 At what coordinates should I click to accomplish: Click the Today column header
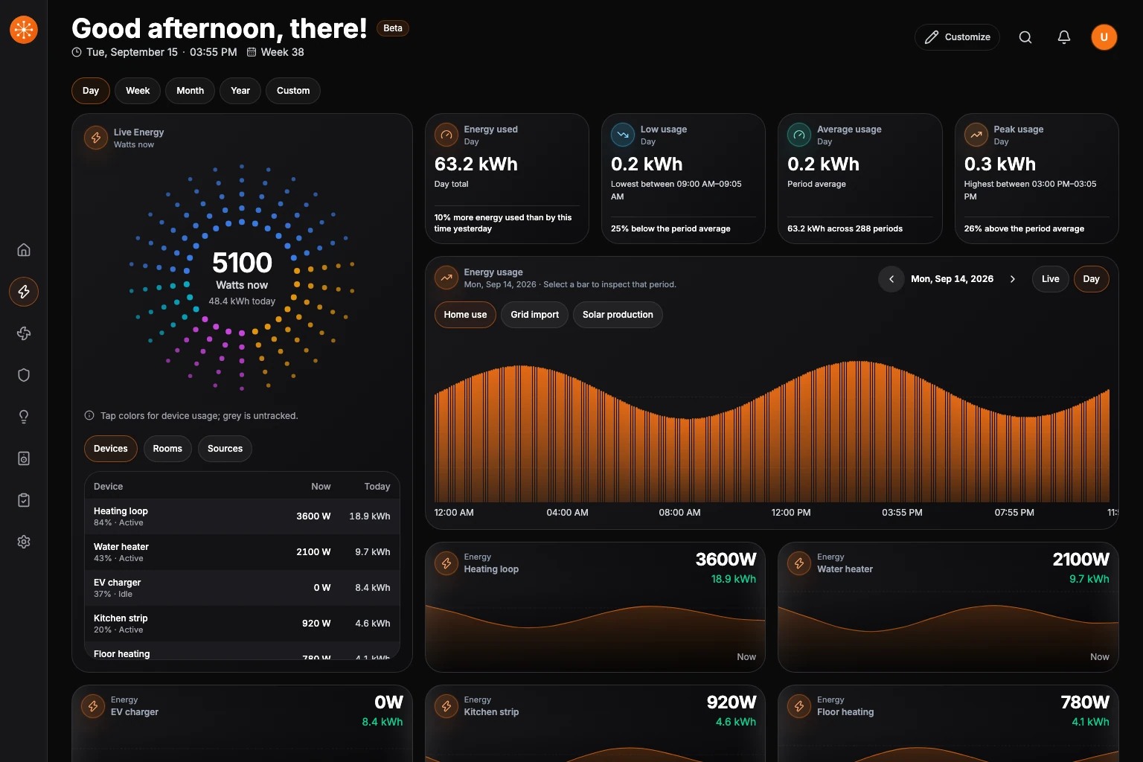point(377,487)
